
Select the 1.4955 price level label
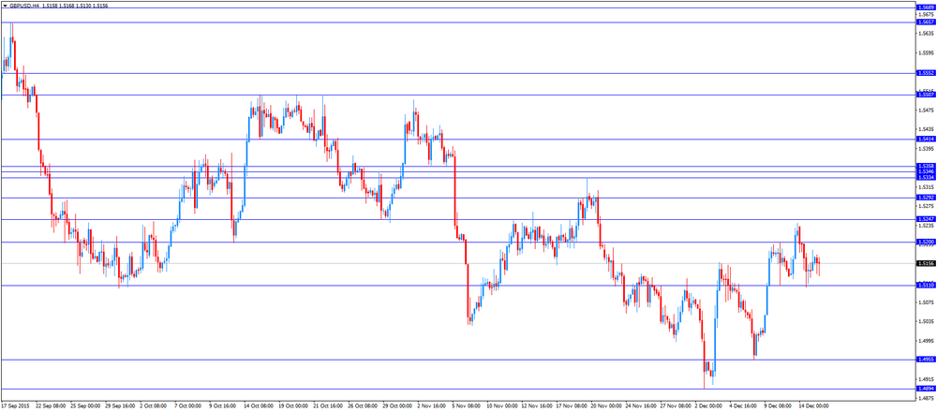click(926, 360)
